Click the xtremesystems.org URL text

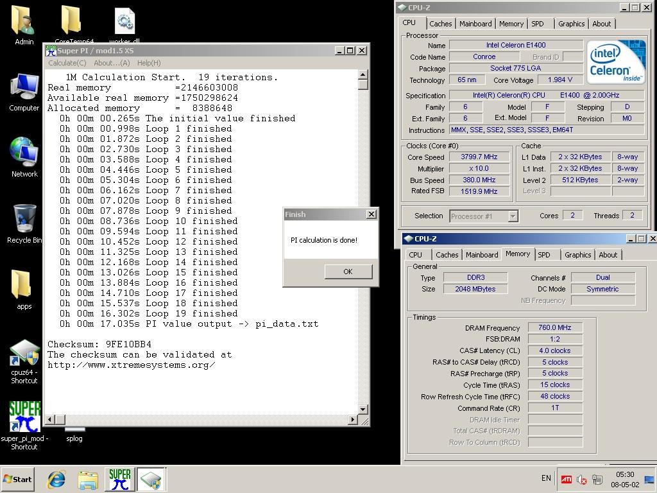(132, 365)
